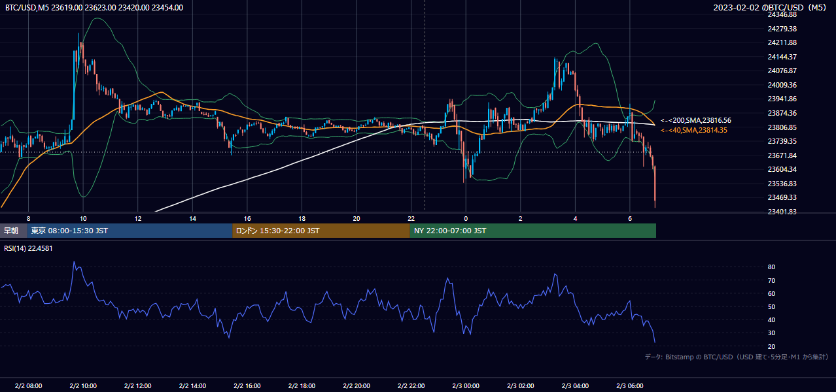Click the RSI axis value 60
The width and height of the screenshot is (836, 392).
(771, 293)
